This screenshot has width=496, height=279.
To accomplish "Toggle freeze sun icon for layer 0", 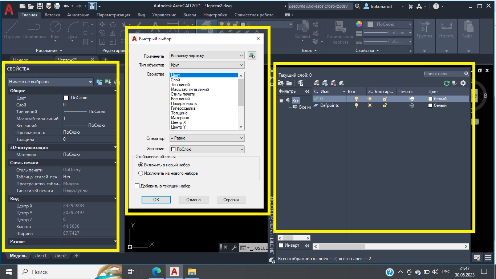I will point(370,99).
